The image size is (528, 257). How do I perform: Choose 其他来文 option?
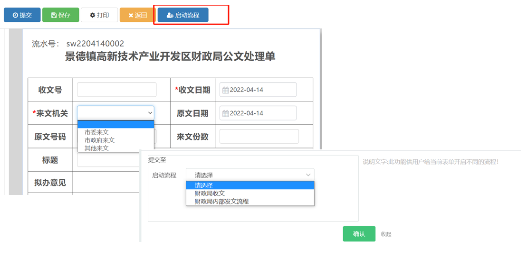pyautogui.click(x=96, y=148)
